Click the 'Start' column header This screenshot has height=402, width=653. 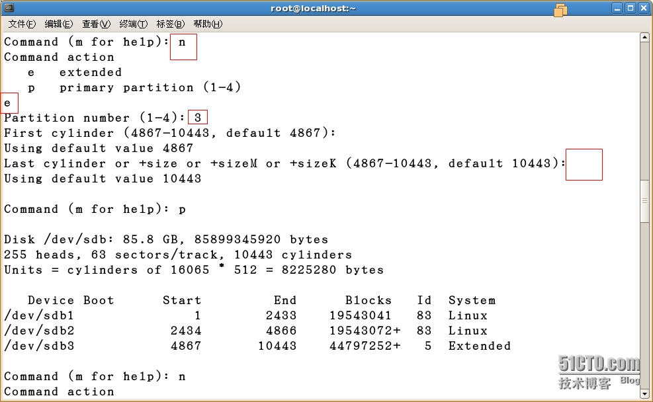pos(182,300)
